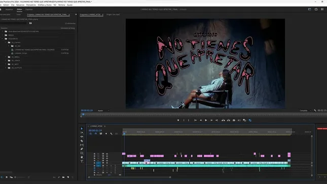Expand the 02_BROLL bin
327x184 pixels.
pos(6,57)
